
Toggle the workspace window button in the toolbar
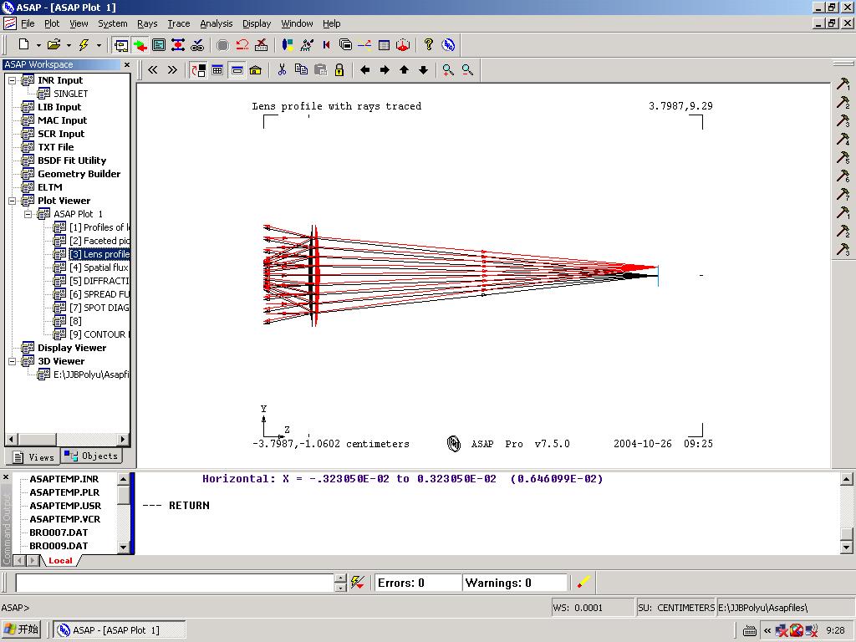coord(121,45)
